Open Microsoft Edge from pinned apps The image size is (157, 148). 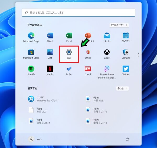click(31, 37)
